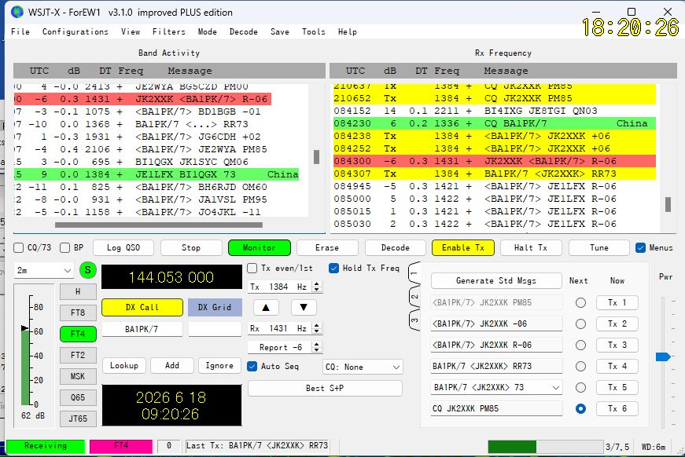Select Next radio for Tx 4 message

pyautogui.click(x=580, y=366)
